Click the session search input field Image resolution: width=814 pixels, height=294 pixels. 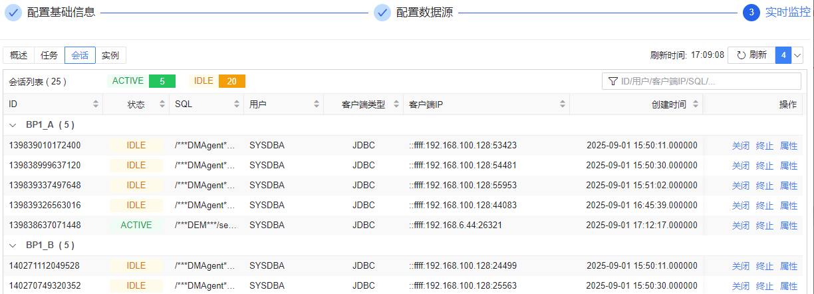pyautogui.click(x=702, y=81)
